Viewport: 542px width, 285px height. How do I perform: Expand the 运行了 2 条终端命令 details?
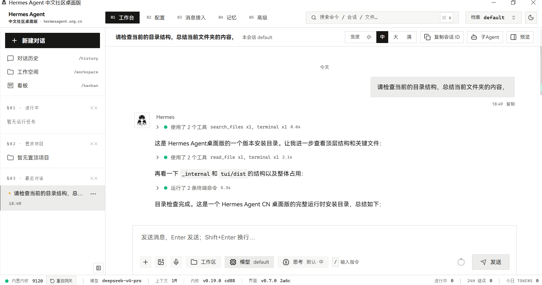coord(193,188)
